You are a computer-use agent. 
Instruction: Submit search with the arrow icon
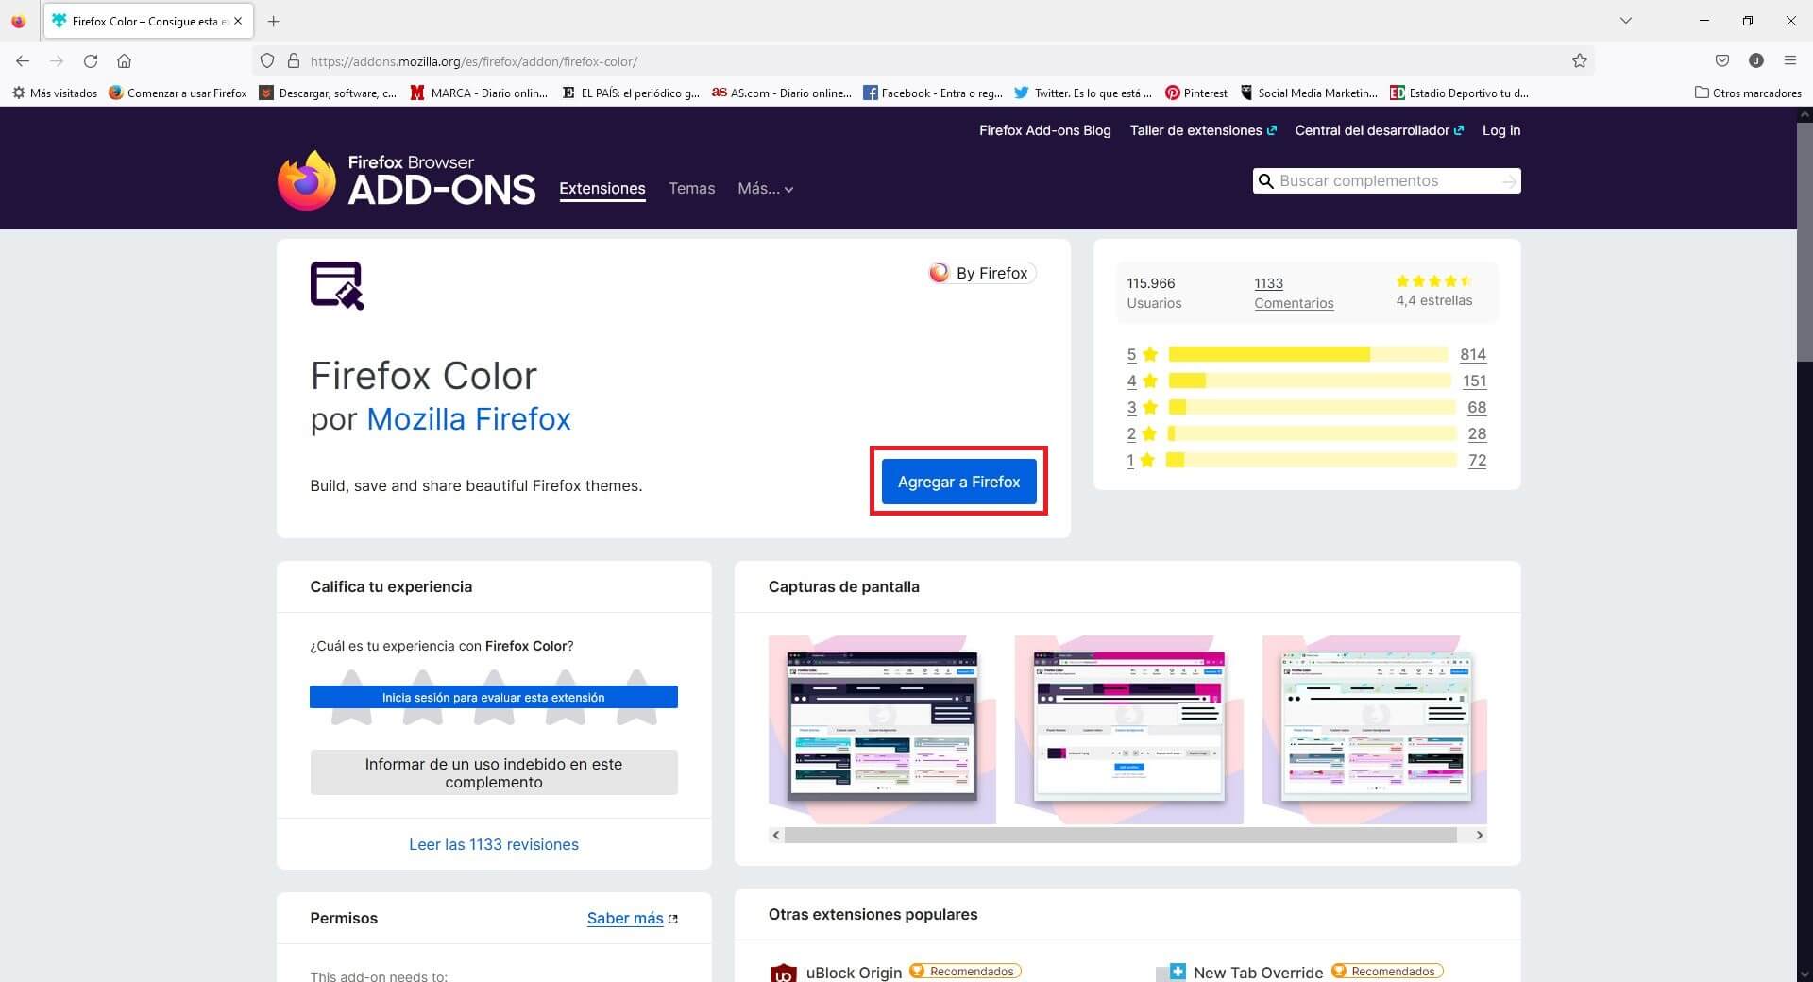[1509, 180]
